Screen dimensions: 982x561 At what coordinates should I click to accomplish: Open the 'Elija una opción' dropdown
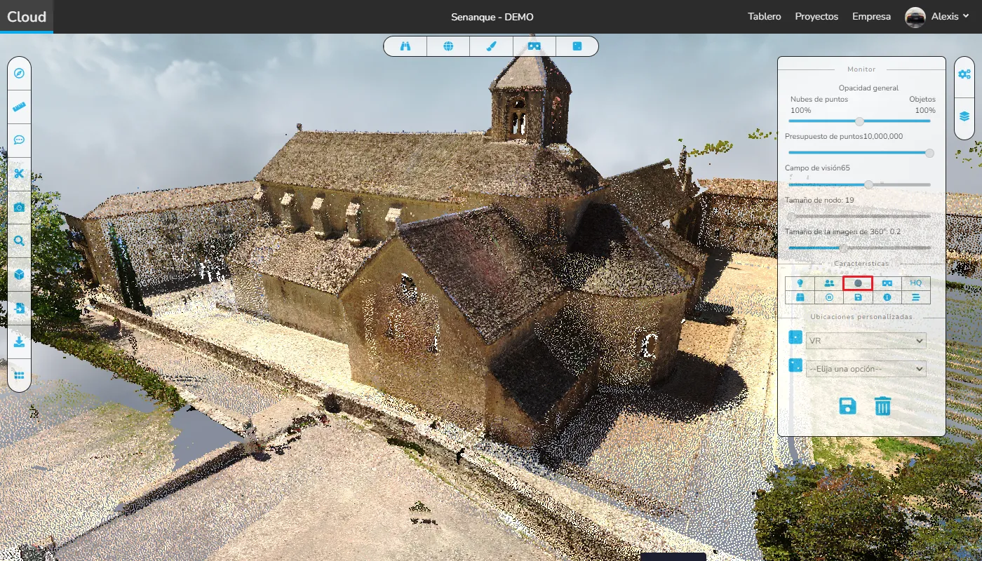[x=866, y=369]
